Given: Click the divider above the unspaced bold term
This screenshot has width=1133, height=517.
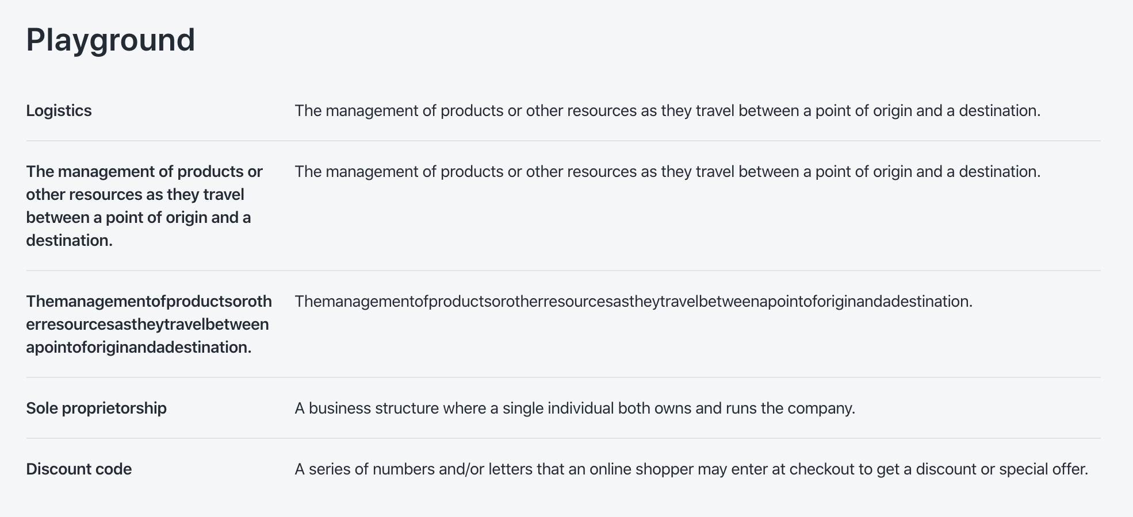Looking at the screenshot, I should point(563,271).
